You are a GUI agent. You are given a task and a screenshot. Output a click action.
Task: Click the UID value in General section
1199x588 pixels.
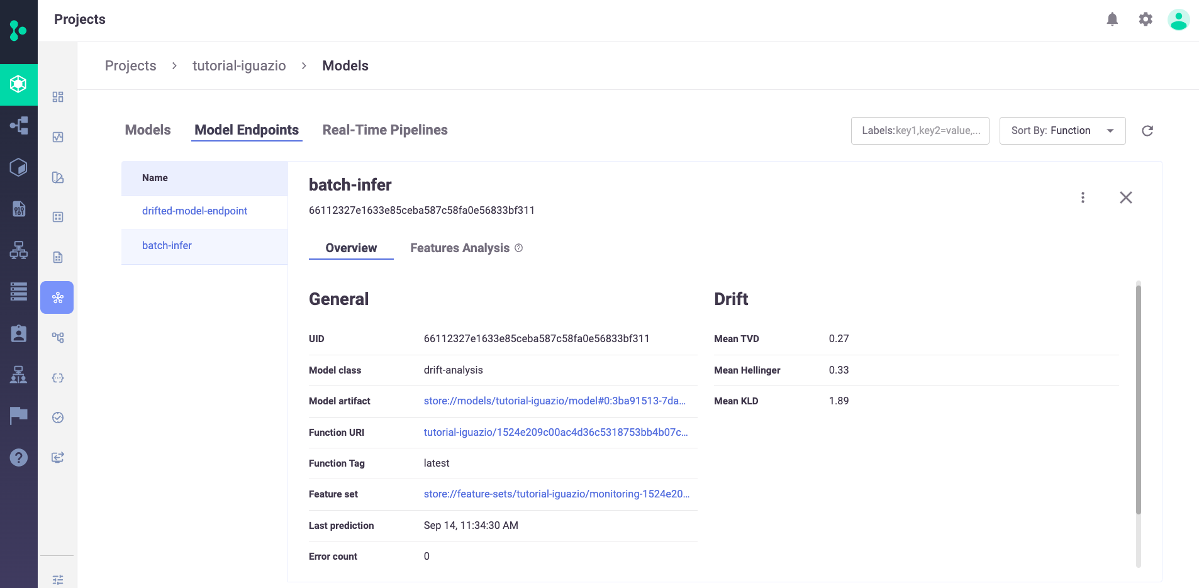pos(537,339)
